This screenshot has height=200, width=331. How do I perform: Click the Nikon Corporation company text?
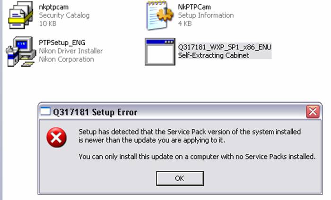pos(66,59)
